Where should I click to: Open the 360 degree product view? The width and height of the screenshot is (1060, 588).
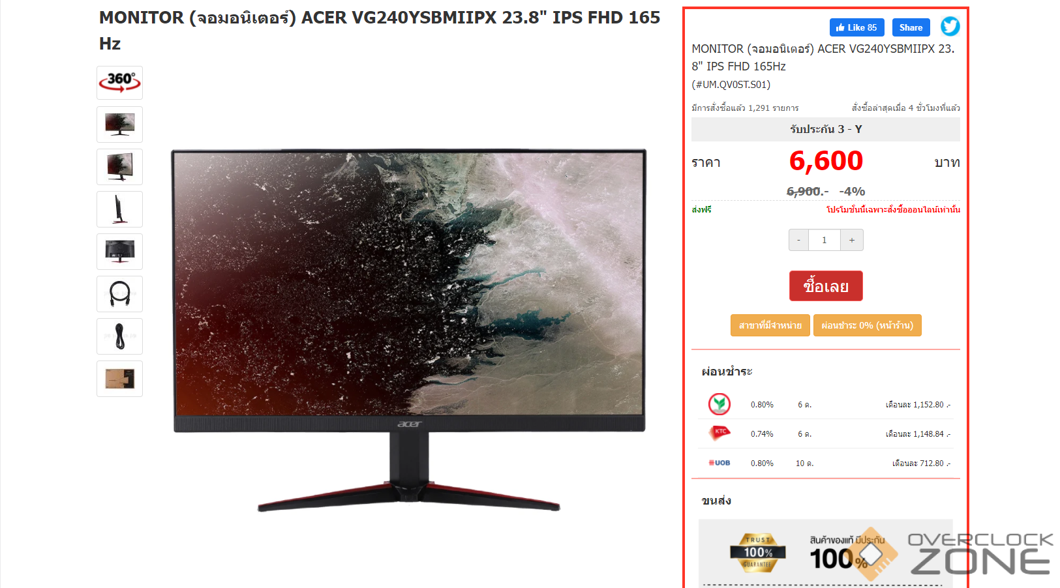pos(119,83)
